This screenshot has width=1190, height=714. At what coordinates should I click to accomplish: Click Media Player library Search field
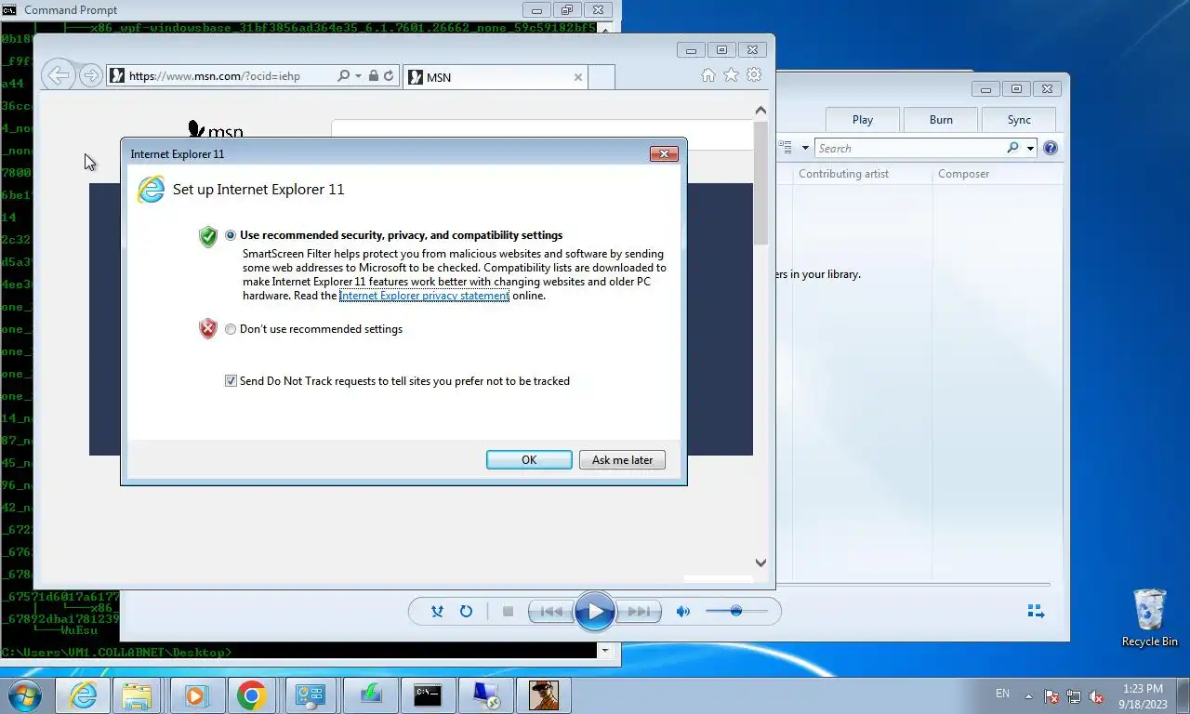pyautogui.click(x=911, y=148)
